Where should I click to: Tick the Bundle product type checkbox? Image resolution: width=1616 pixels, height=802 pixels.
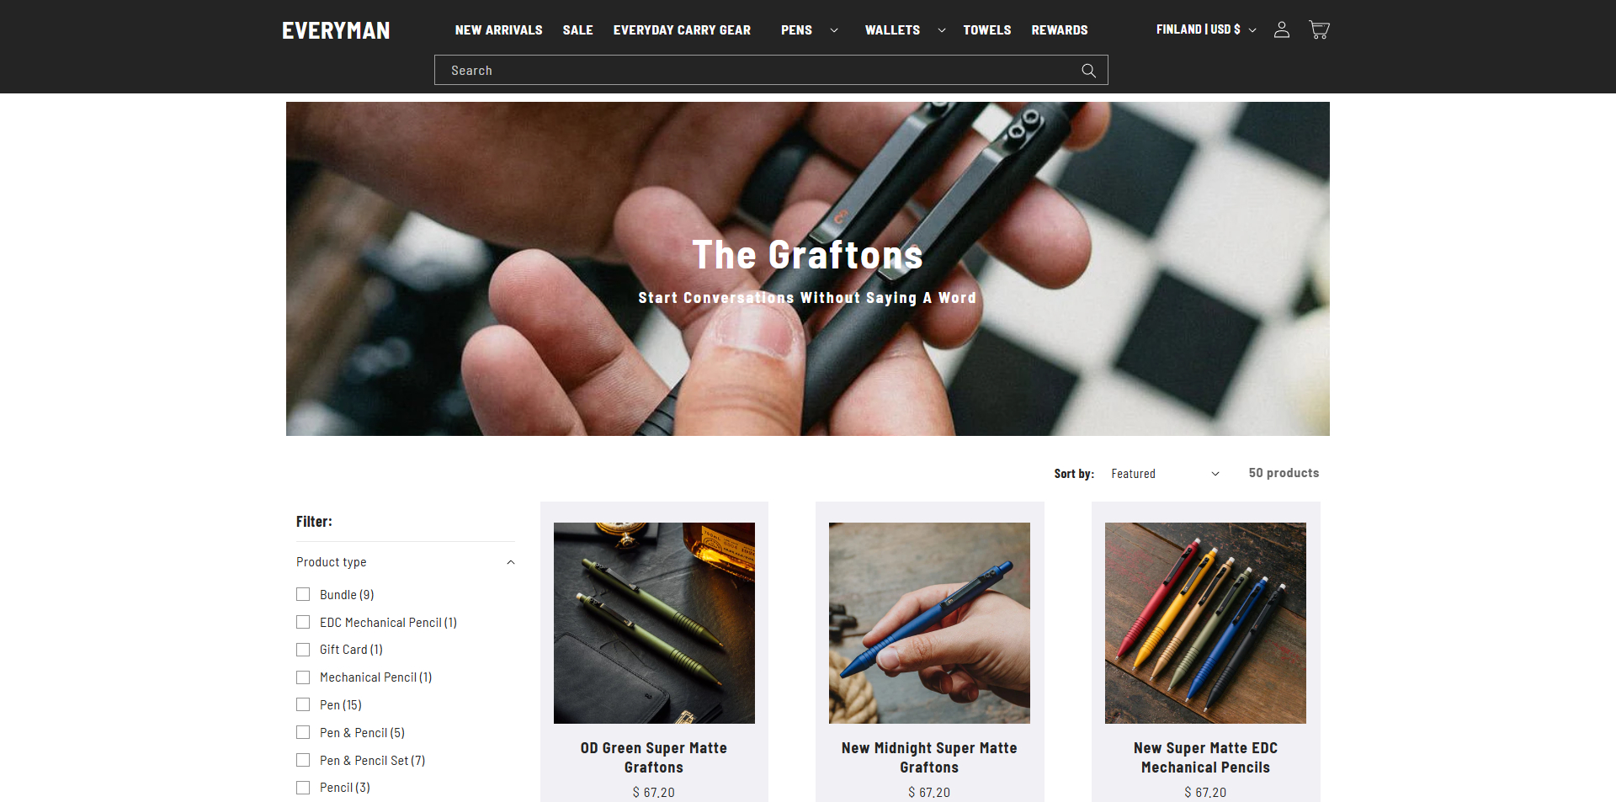coord(303,594)
